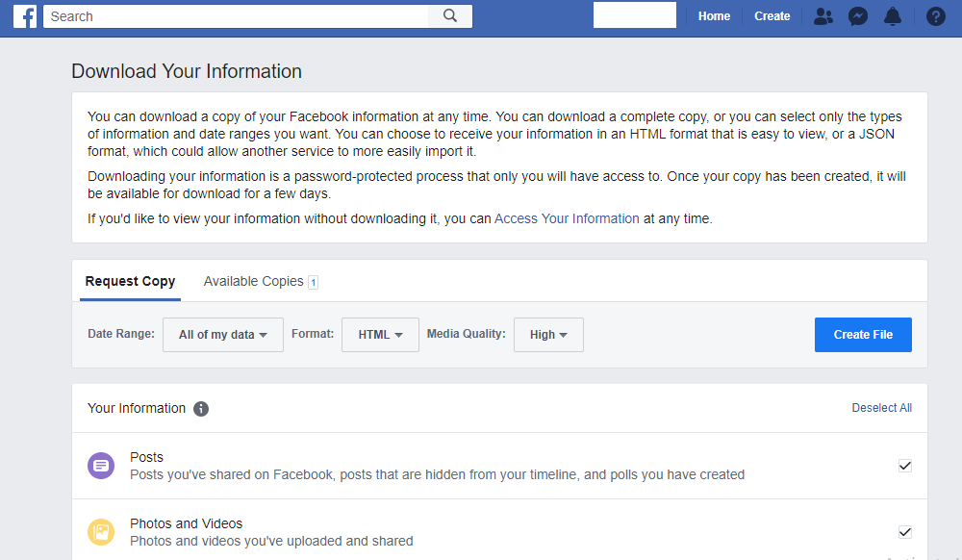Click the Facebook logo icon

pyautogui.click(x=25, y=16)
